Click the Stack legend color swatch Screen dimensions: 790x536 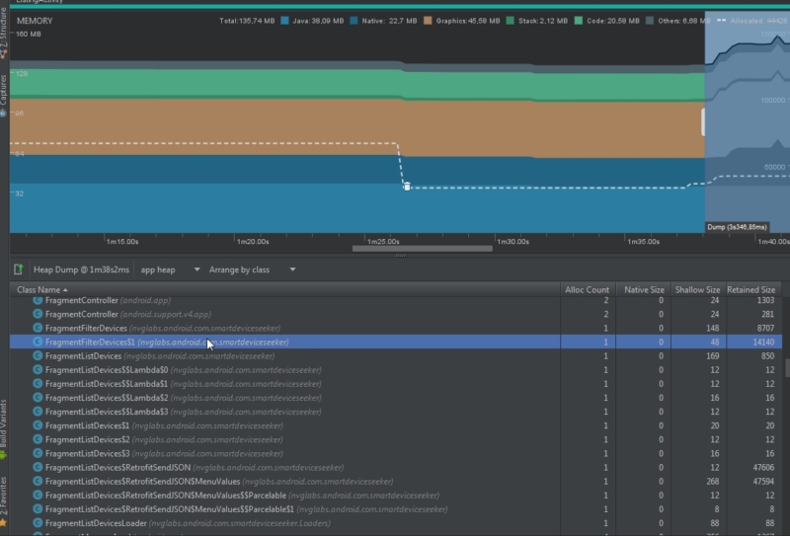[510, 21]
